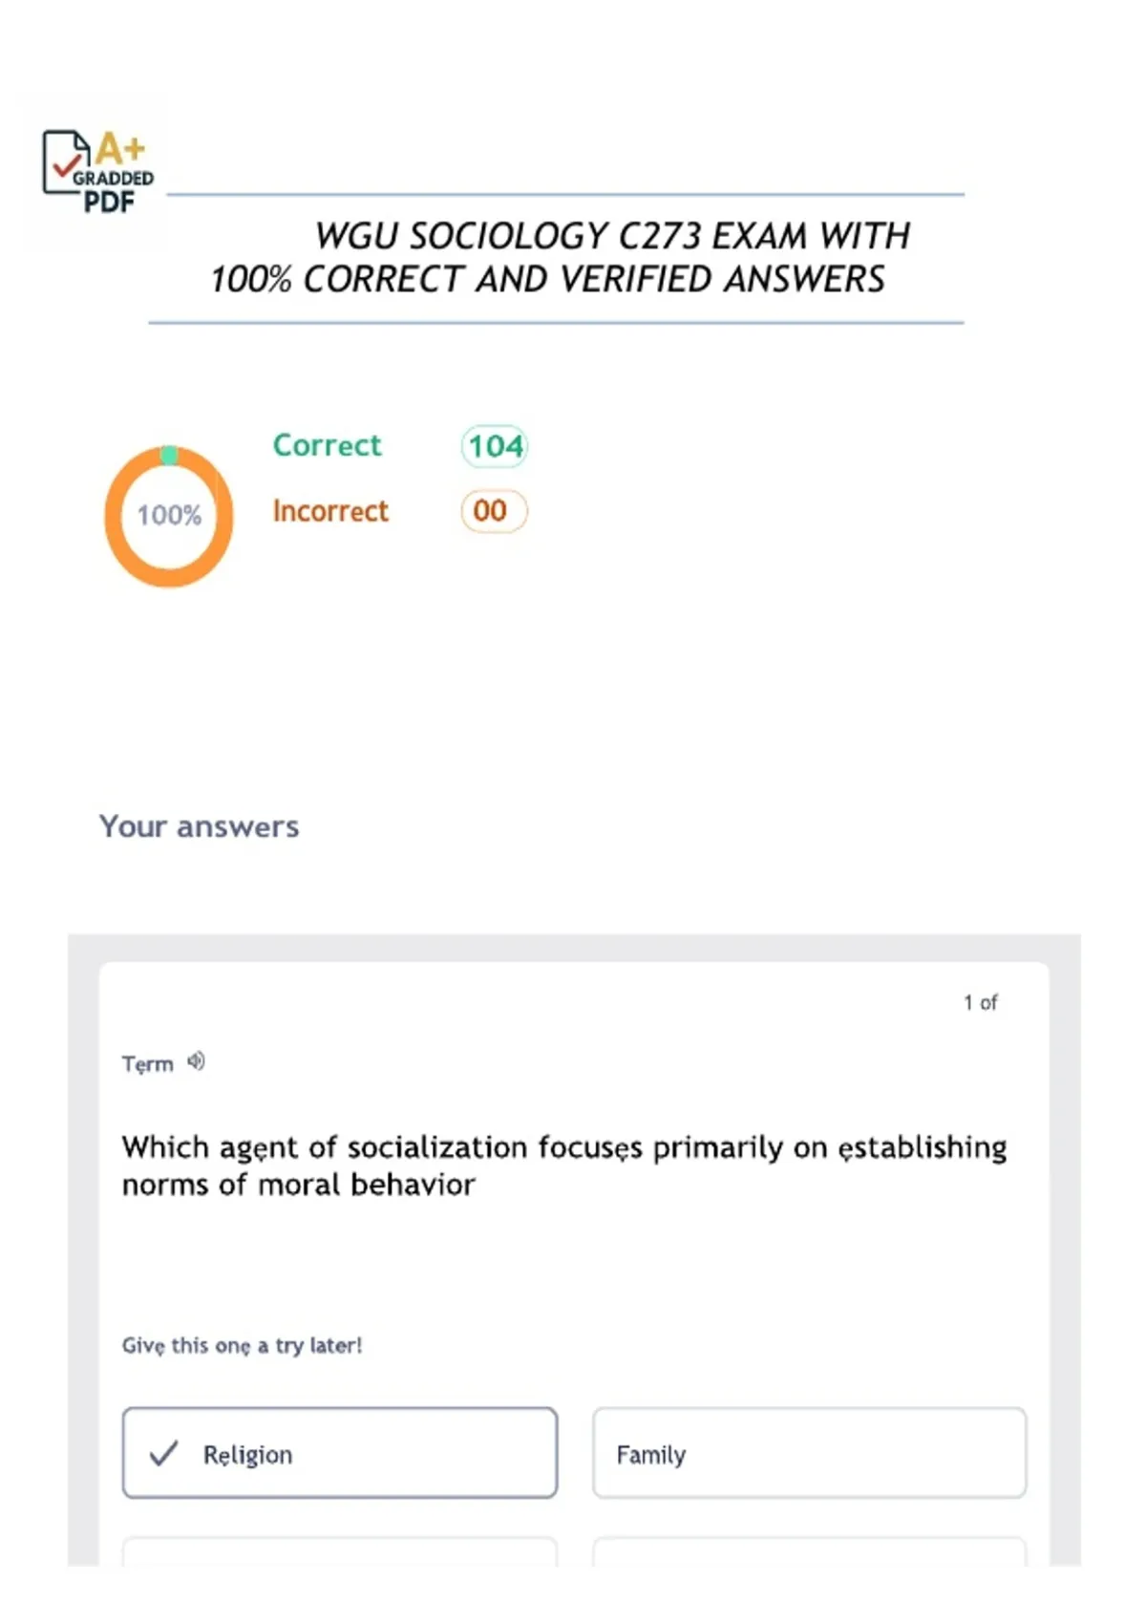
Task: Click the 100% score progress ring
Action: [x=169, y=516]
